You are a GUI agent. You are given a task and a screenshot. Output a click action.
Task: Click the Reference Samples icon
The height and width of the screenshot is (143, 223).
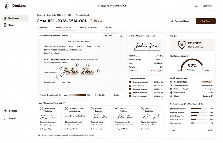171,89
